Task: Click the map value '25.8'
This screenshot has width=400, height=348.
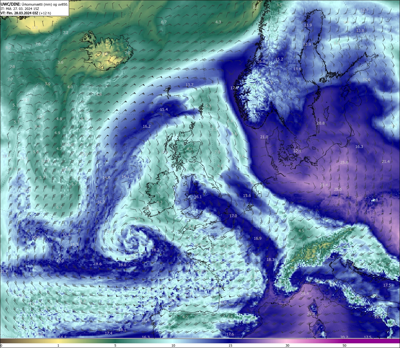Action: coord(344,162)
